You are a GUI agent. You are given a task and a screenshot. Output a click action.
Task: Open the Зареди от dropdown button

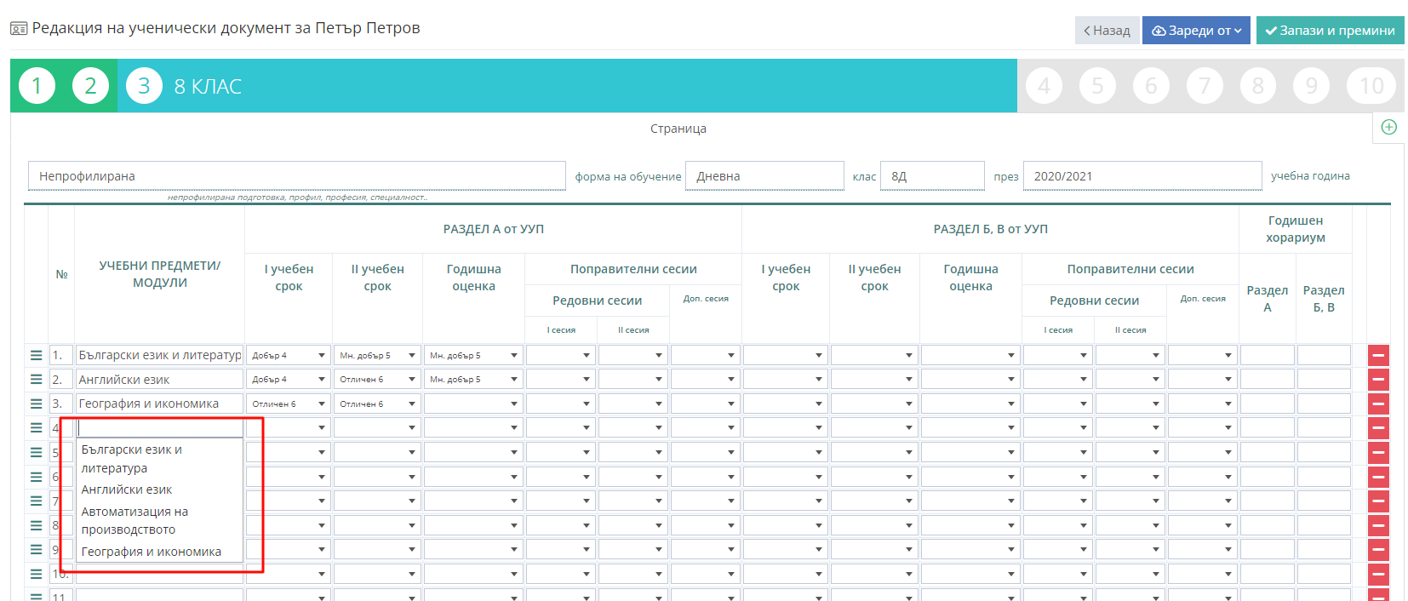coord(1196,30)
